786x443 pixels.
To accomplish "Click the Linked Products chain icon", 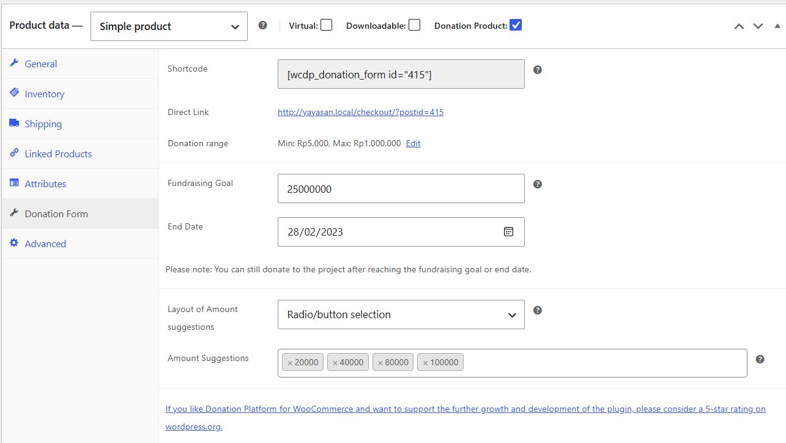I will (14, 153).
